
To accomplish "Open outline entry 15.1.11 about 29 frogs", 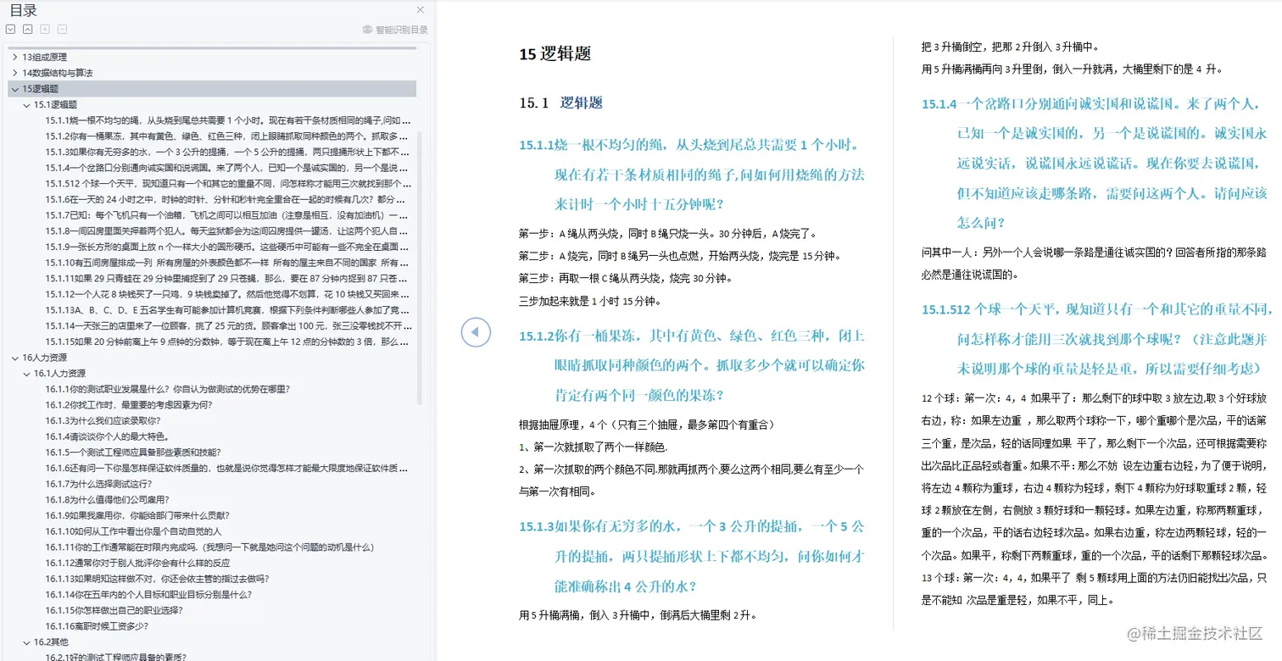I will coord(228,279).
